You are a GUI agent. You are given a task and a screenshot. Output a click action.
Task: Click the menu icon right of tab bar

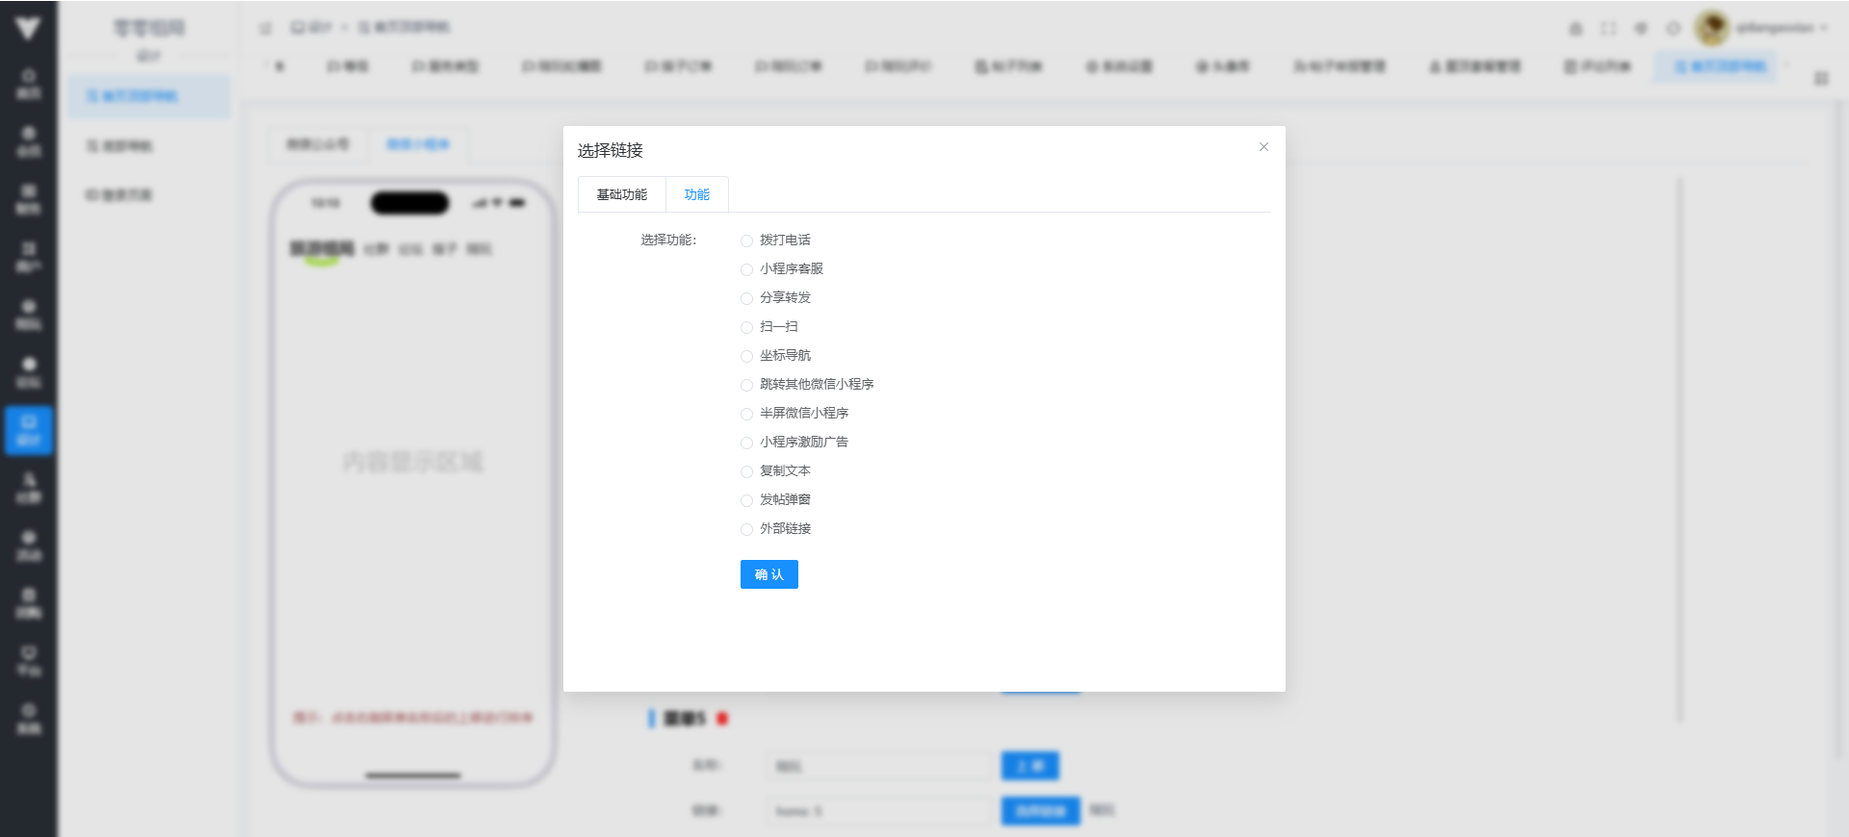(1821, 78)
